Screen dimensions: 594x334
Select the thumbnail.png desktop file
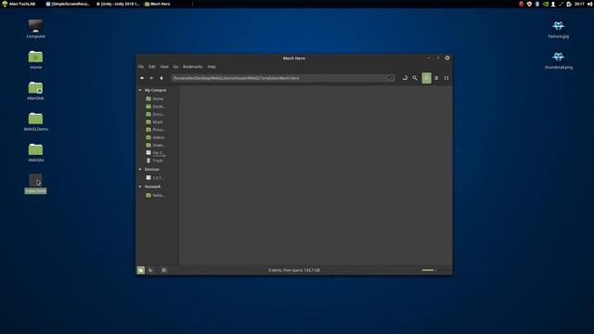click(559, 60)
